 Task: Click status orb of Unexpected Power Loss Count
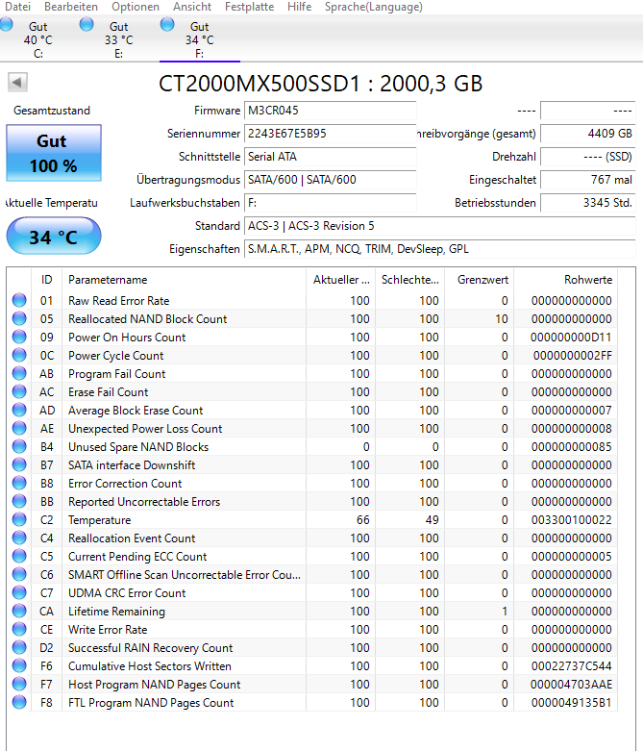(19, 428)
